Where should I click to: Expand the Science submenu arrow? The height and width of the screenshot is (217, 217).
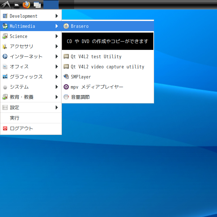[57, 36]
